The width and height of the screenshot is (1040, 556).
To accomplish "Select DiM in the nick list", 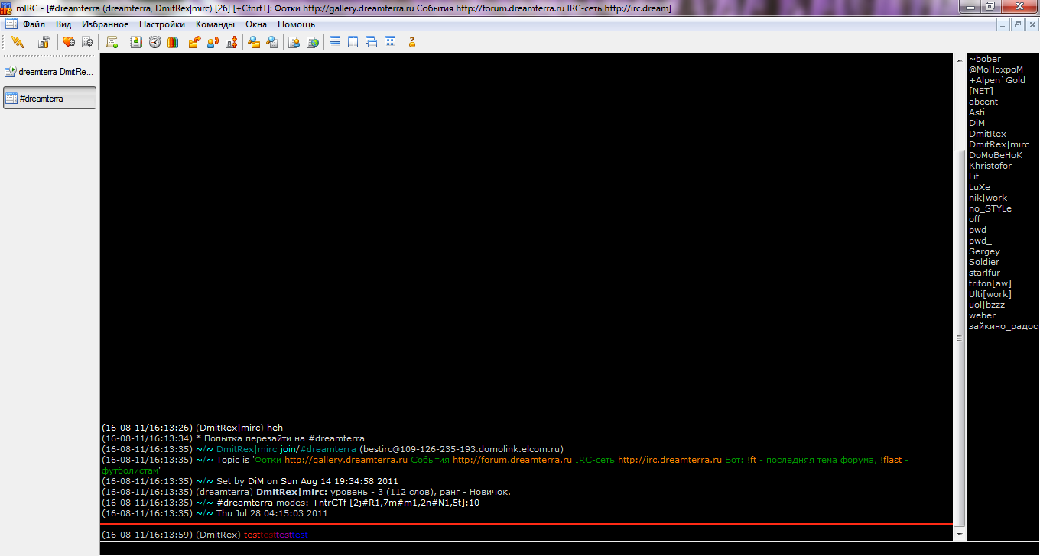I will (x=977, y=123).
